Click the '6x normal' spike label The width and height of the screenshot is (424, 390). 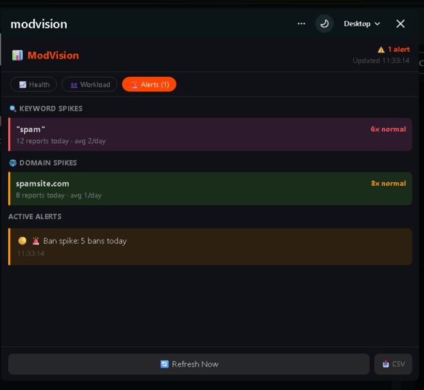pos(389,129)
